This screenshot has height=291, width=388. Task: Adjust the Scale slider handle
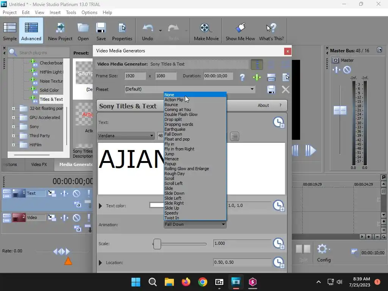point(157,244)
